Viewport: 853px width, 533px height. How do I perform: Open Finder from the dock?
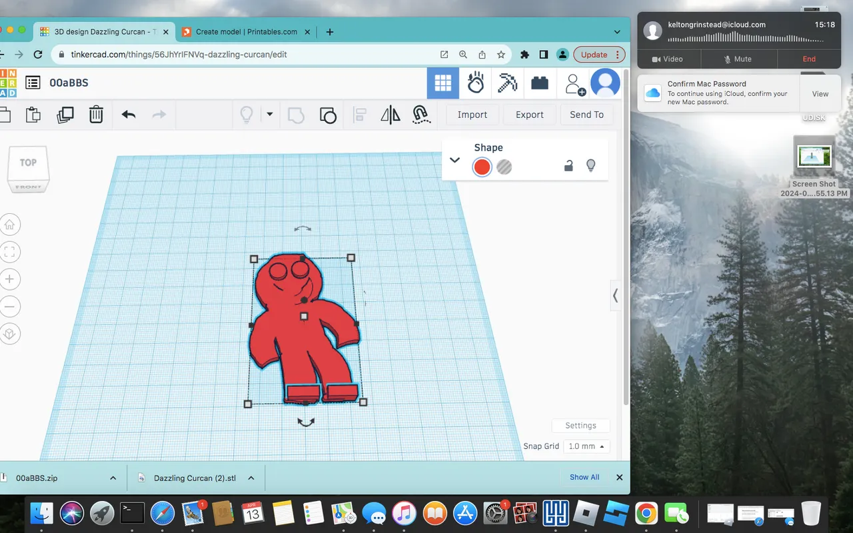pyautogui.click(x=41, y=513)
